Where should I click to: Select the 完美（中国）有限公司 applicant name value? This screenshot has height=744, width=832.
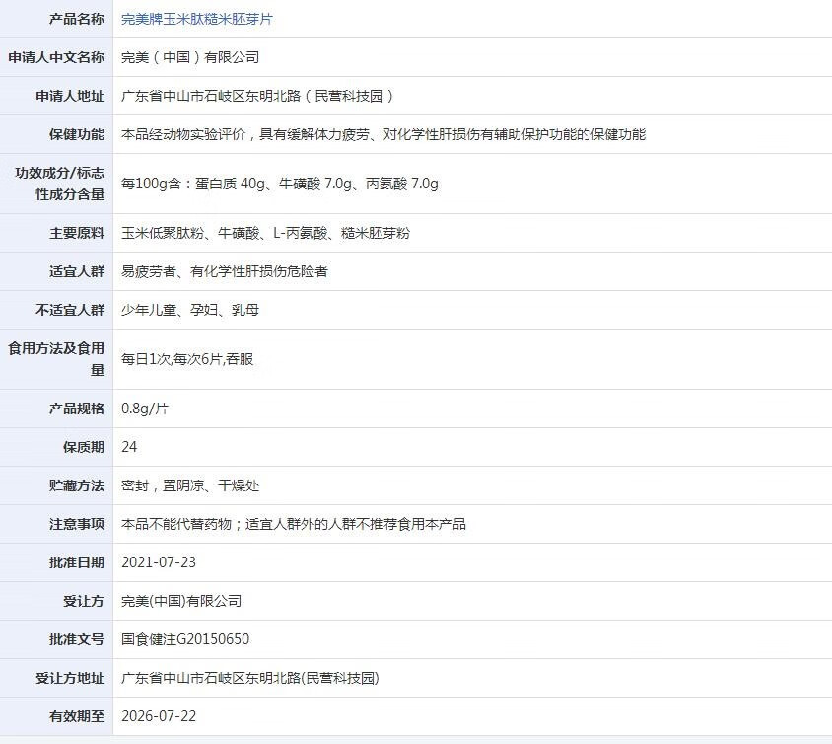point(190,57)
